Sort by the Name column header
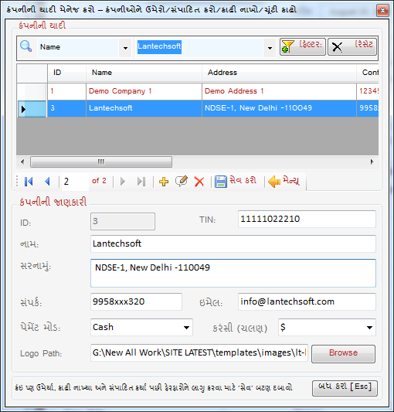 (x=144, y=73)
